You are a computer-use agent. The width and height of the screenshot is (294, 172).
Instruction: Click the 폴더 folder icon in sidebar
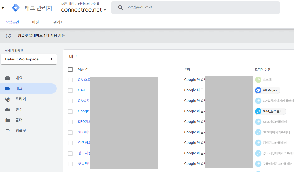[8, 120]
